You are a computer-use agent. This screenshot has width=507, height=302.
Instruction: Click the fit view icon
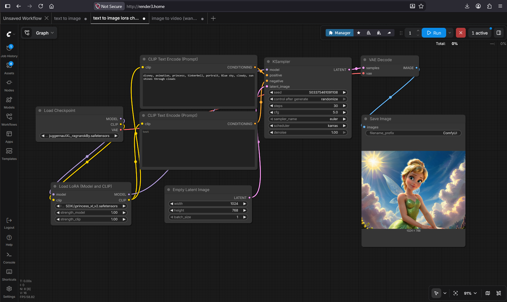456,293
